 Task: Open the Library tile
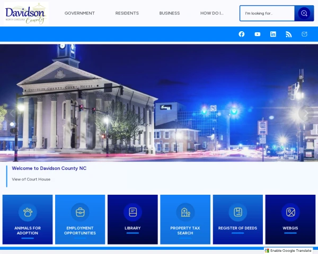coord(132,220)
